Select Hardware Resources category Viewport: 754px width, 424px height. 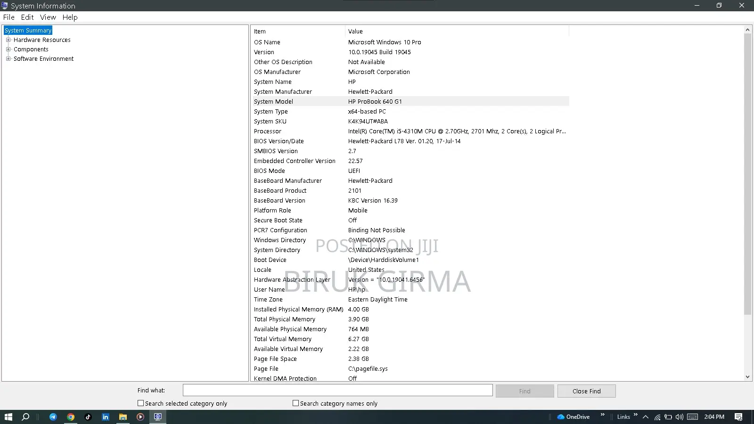pos(42,40)
